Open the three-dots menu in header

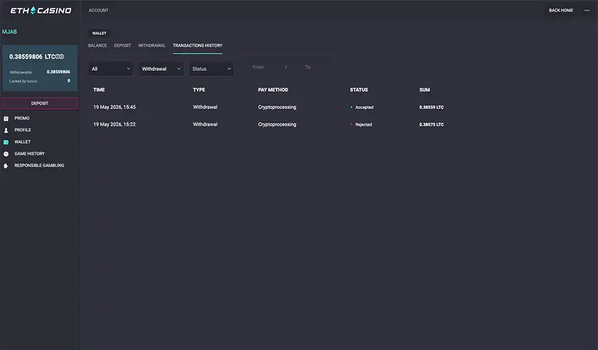coord(587,10)
